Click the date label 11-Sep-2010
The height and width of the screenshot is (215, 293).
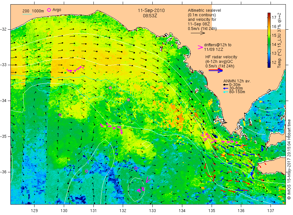point(151,10)
